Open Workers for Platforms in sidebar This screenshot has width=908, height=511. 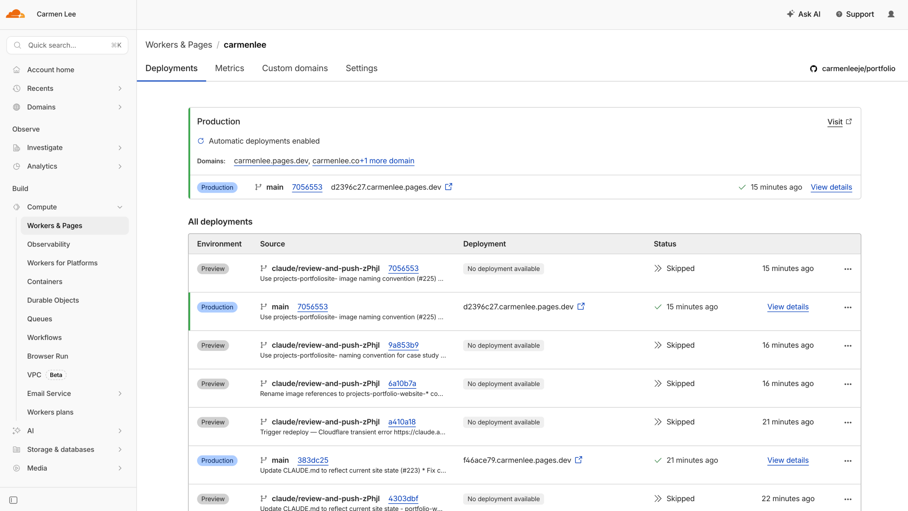(62, 263)
